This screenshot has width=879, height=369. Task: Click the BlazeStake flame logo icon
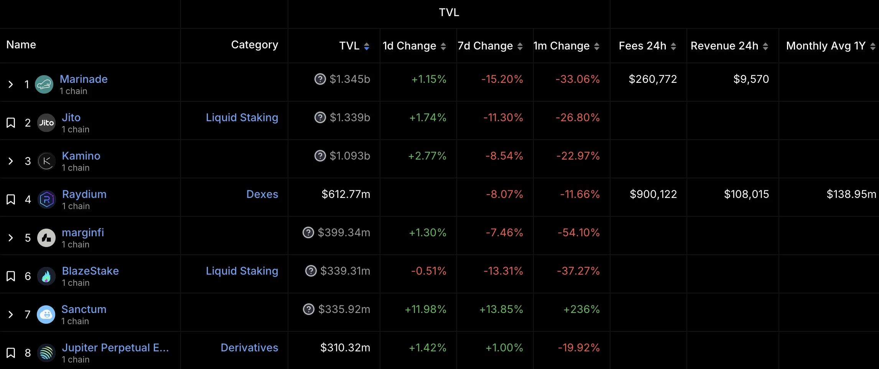click(x=46, y=276)
